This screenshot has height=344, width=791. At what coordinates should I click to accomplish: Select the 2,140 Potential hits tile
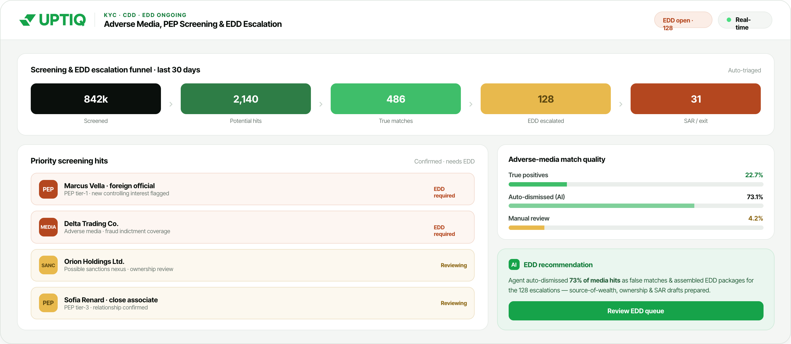[x=246, y=99]
